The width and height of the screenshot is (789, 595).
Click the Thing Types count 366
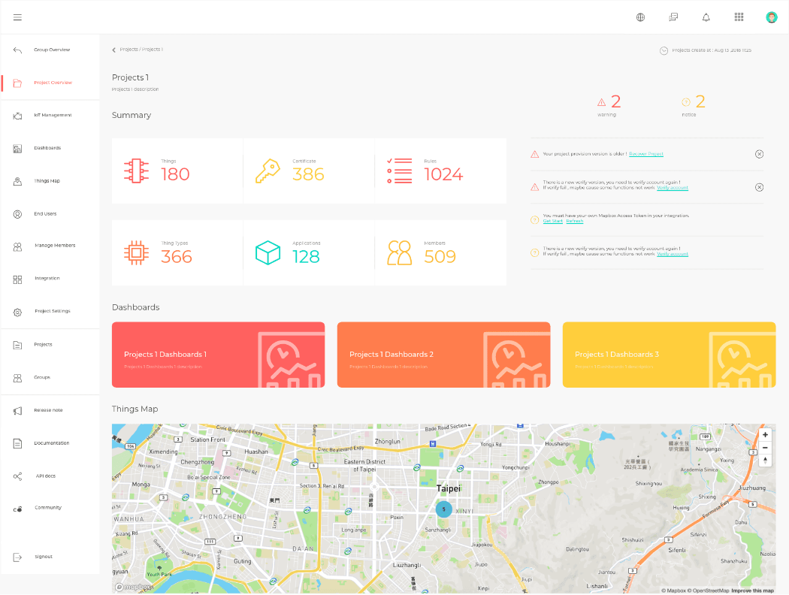177,257
